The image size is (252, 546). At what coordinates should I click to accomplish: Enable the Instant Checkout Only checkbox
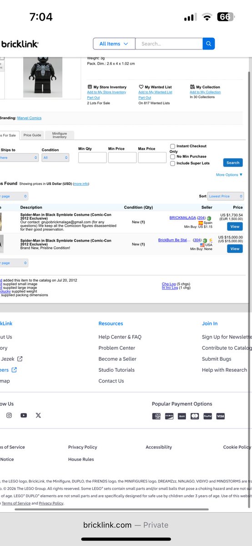coord(172,146)
